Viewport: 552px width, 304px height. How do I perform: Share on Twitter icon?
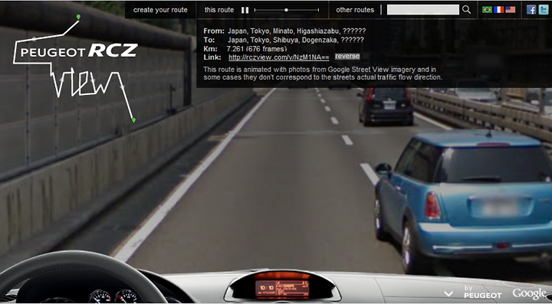click(544, 10)
